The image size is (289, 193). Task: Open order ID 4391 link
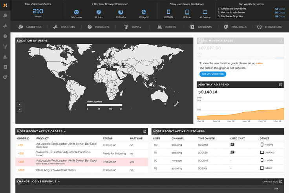coord(21,145)
